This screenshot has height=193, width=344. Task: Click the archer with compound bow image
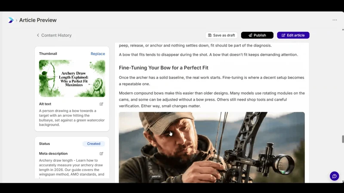coord(212,147)
